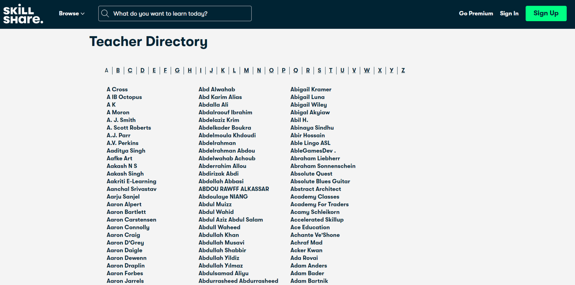Focus the 'What do you want to learn' search field
The image size is (575, 285).
click(x=181, y=14)
